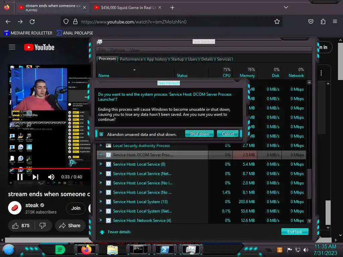Image resolution: width=343 pixels, height=257 pixels.
Task: Open the steak channel name link
Action: point(32,205)
